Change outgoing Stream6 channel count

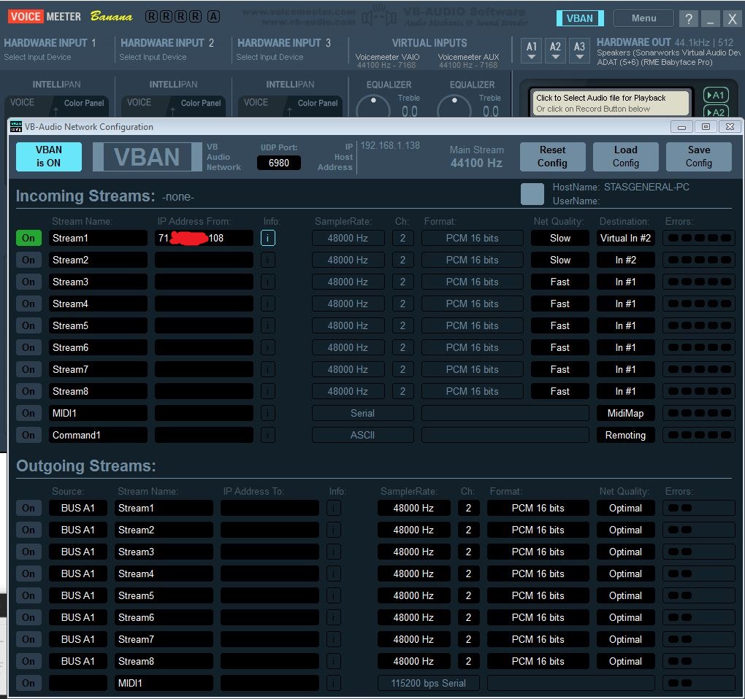tap(468, 617)
